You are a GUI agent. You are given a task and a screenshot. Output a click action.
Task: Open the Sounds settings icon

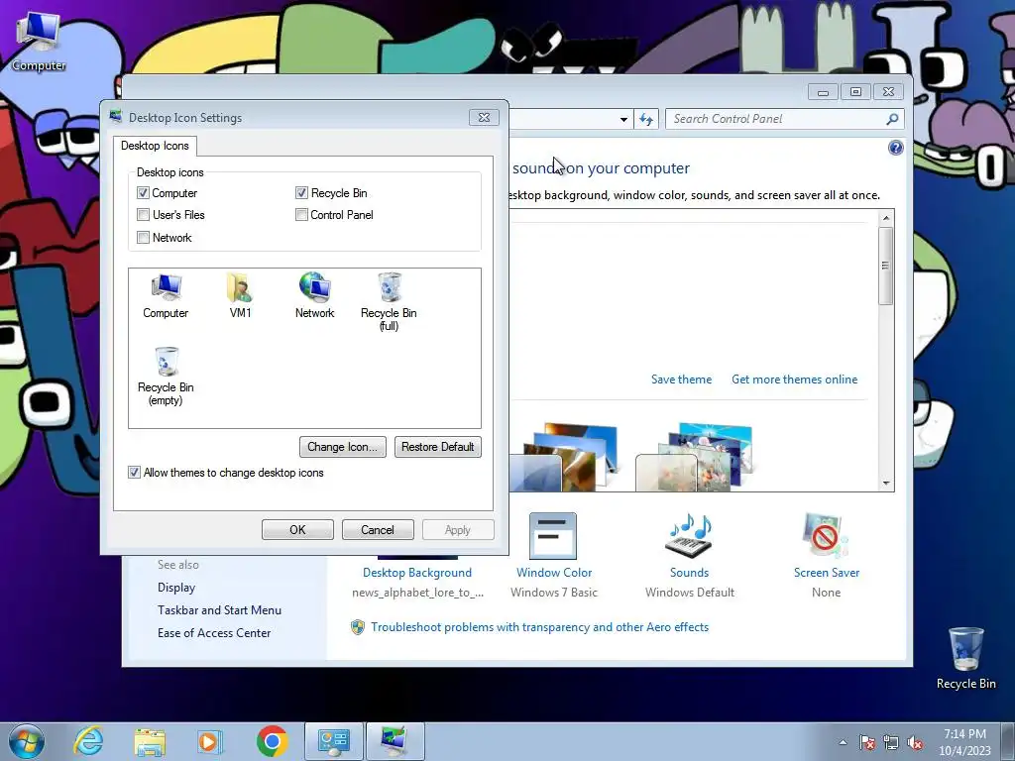point(690,536)
